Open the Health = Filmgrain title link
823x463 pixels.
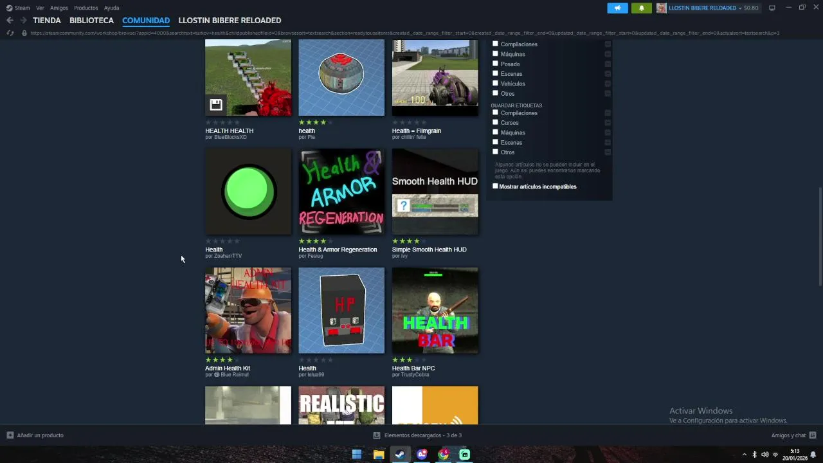coord(417,131)
